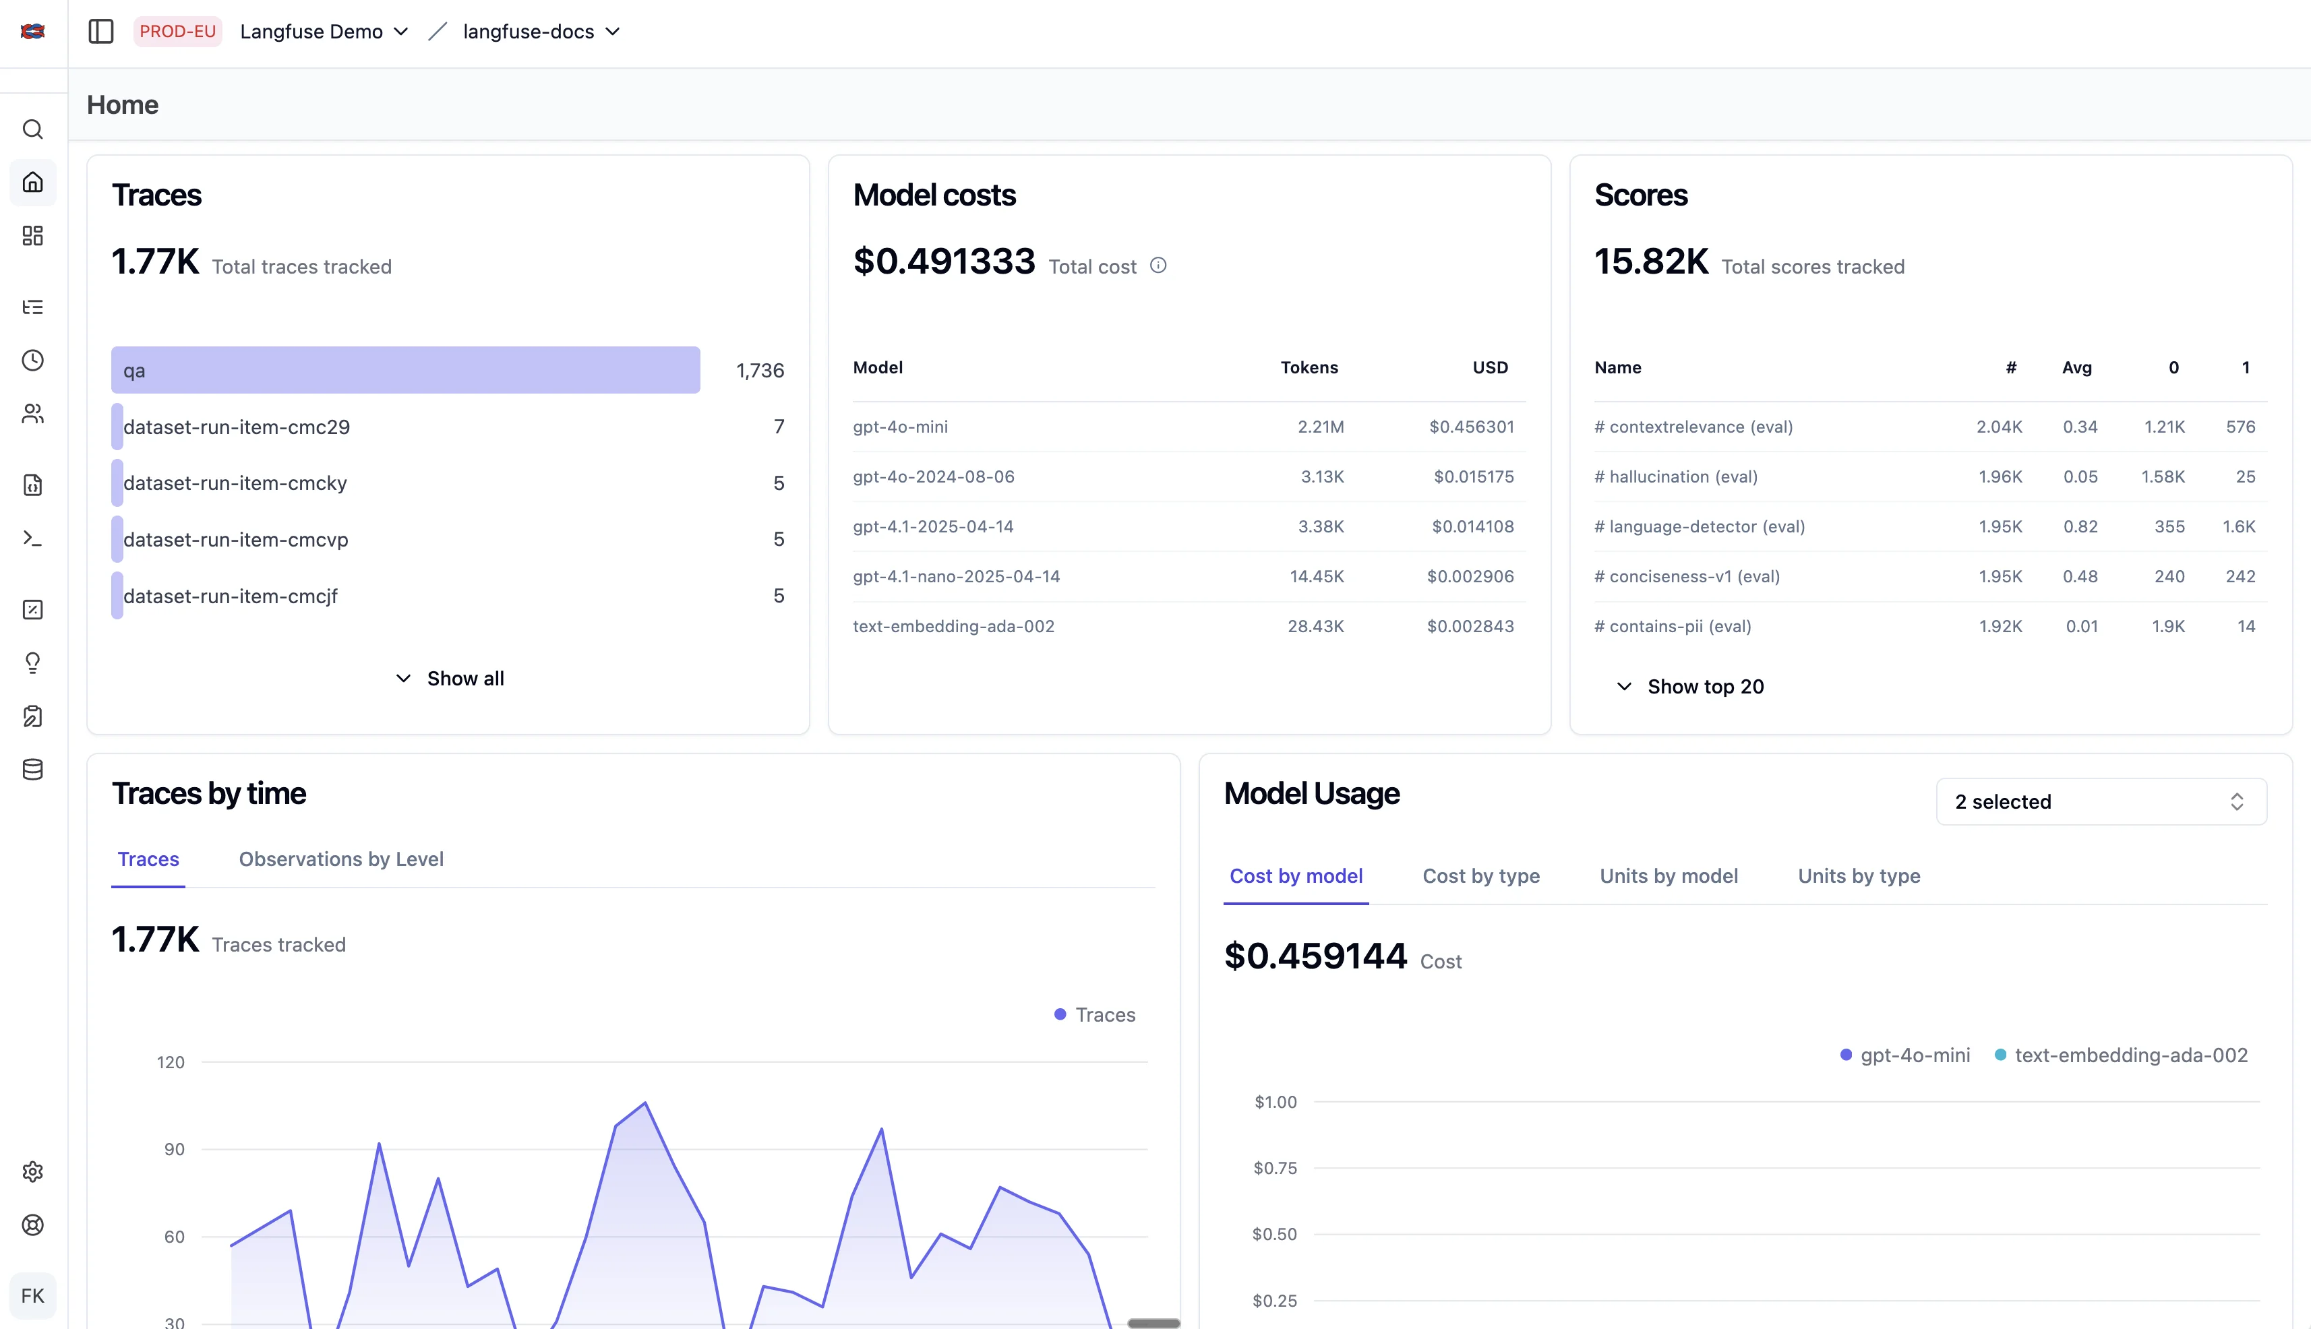Open the search panel in the sidebar
Viewport: 2311px width, 1329px height.
tap(33, 129)
